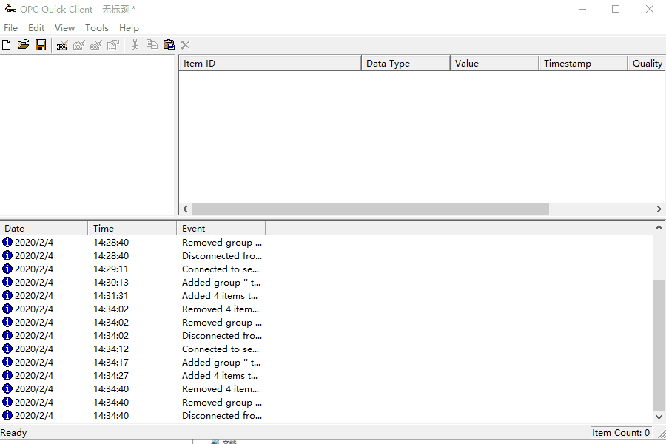Click the event log scroll up arrow
The width and height of the screenshot is (666, 444).
[659, 227]
